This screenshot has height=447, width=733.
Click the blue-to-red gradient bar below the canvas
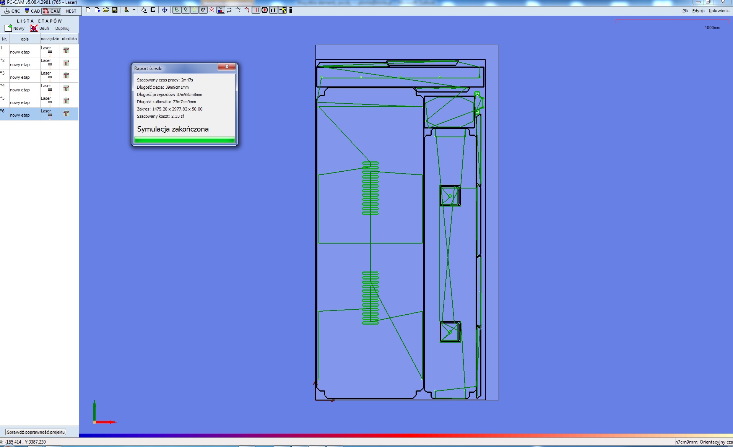point(406,436)
